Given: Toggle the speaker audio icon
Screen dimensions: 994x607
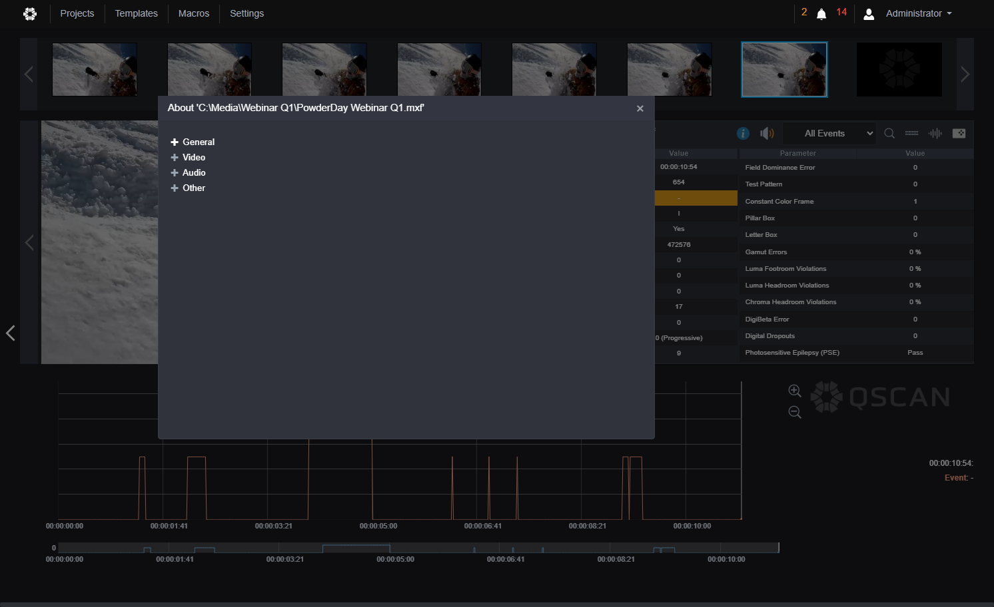Looking at the screenshot, I should click(x=767, y=133).
